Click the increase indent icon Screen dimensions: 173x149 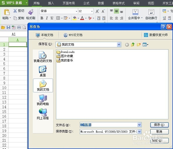pos(104,18)
